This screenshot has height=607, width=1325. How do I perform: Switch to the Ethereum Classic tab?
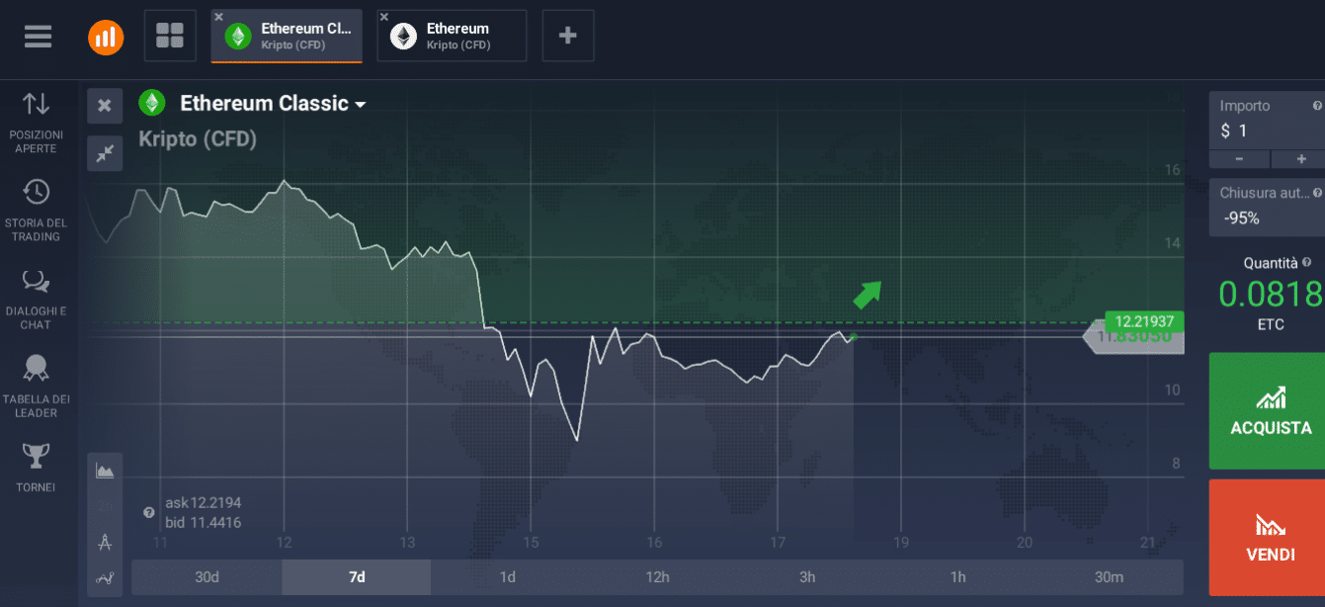287,37
